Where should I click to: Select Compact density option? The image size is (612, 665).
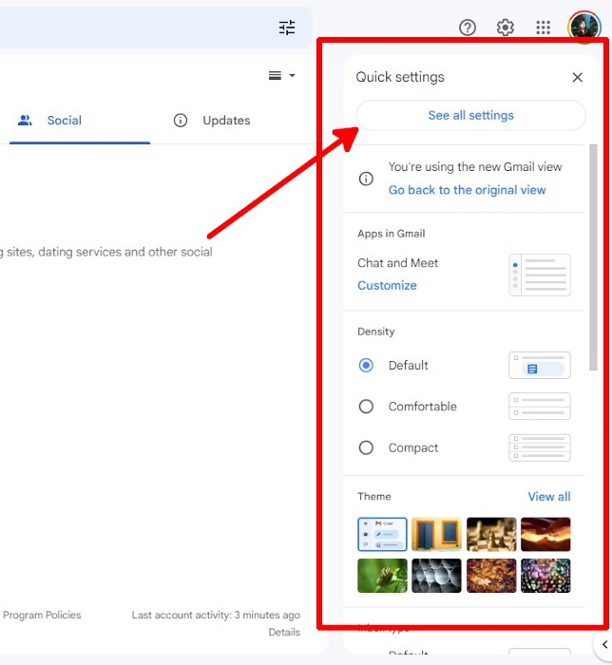[x=366, y=447]
